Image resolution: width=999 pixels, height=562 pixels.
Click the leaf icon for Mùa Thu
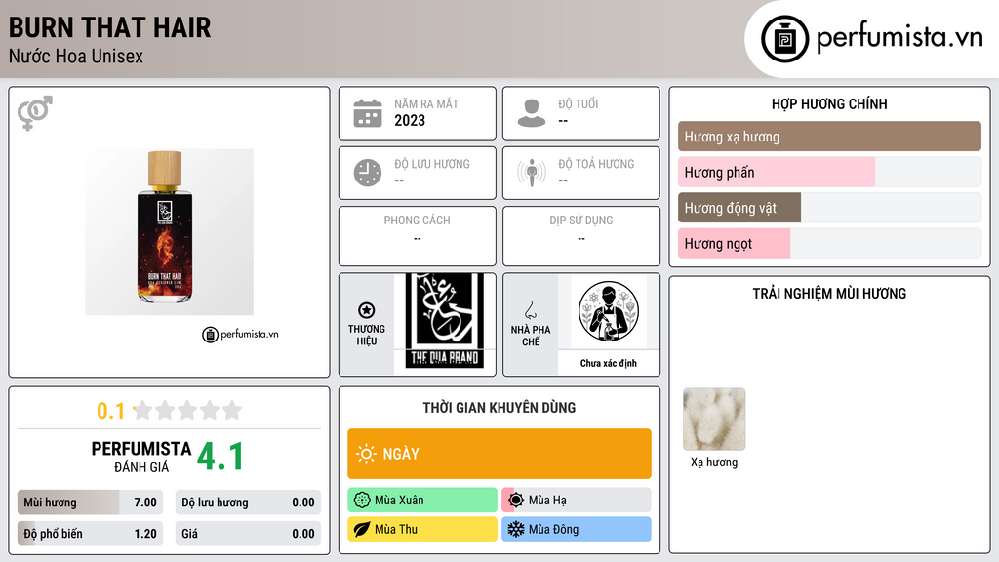(362, 529)
